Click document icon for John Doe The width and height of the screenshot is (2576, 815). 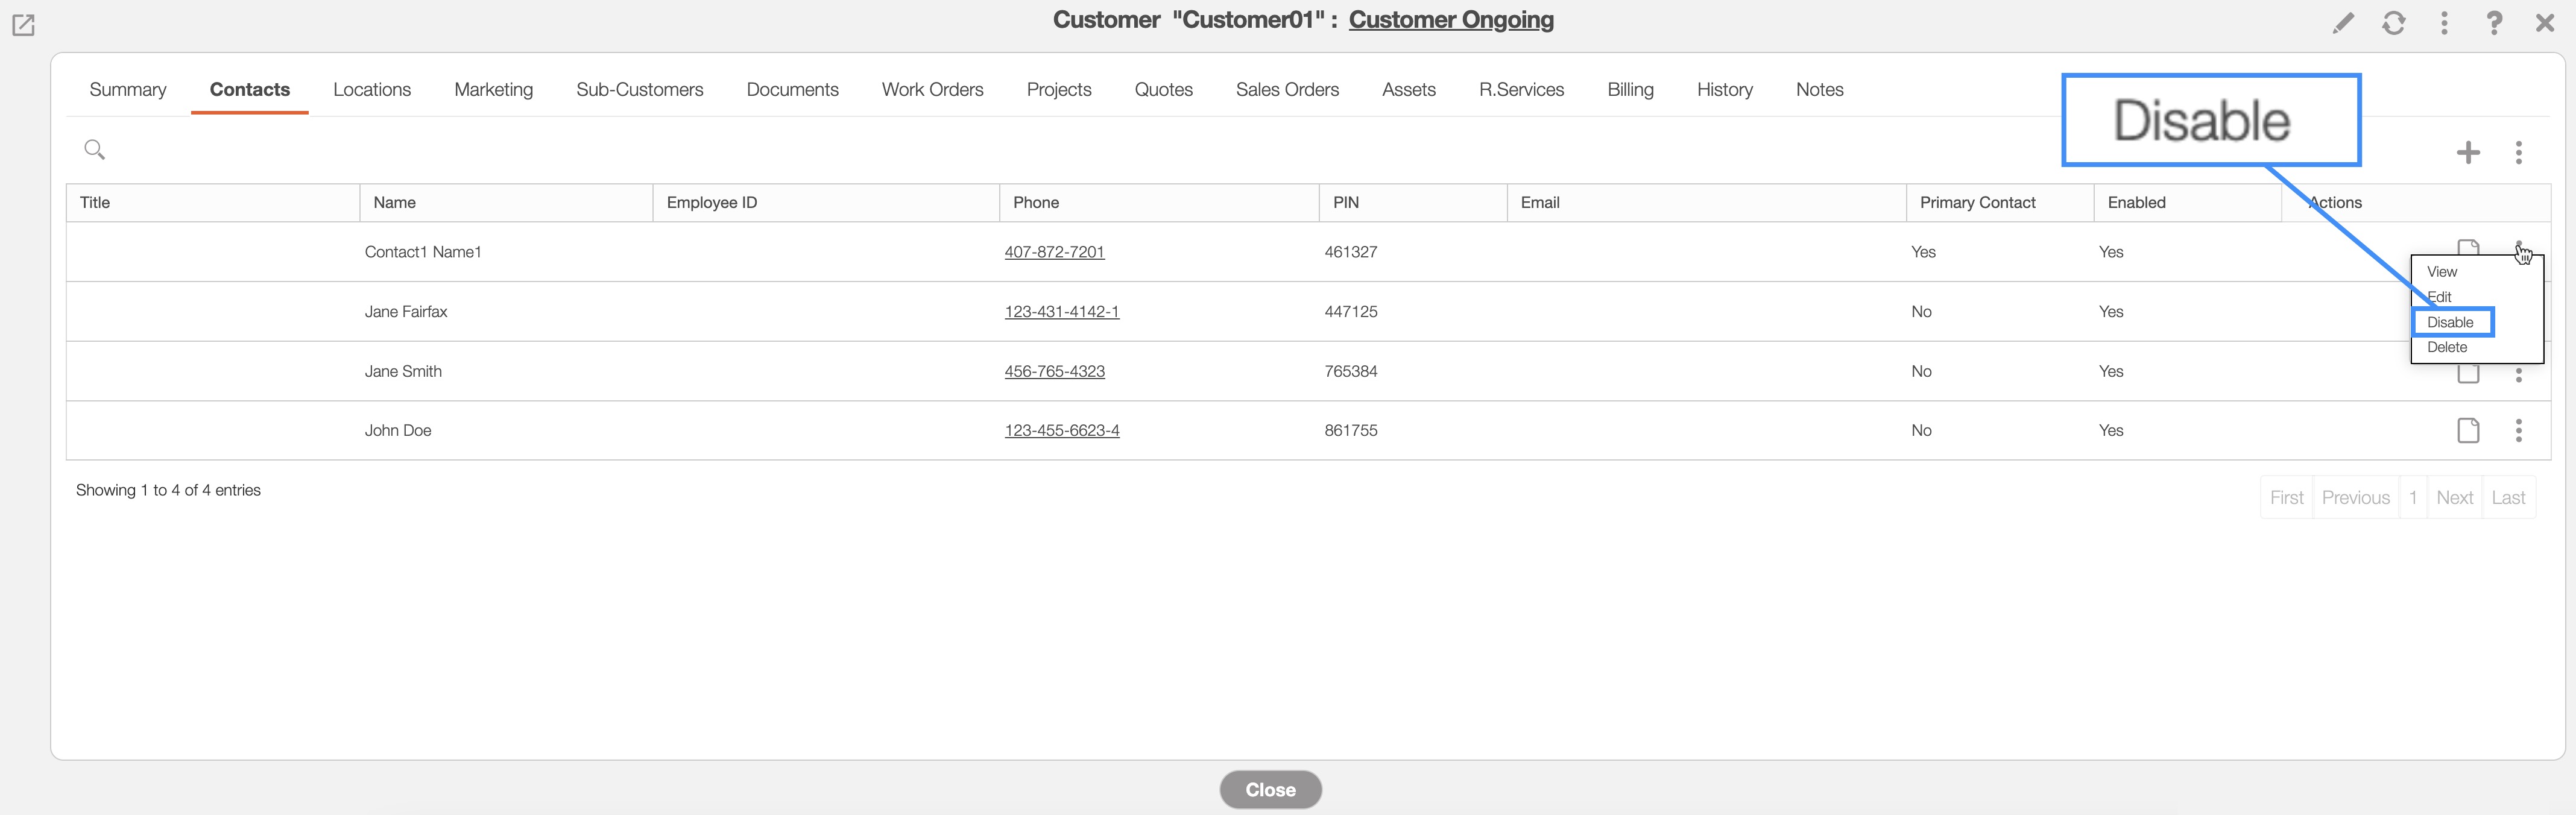(x=2468, y=430)
